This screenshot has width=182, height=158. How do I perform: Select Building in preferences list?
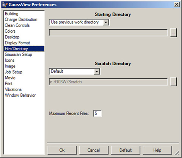point(12,14)
